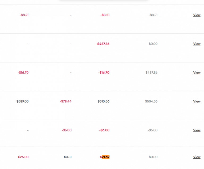The image size is (204, 169).
Task: Select the gray $487.86 row's leftmost -$16.70
Action: click(23, 73)
